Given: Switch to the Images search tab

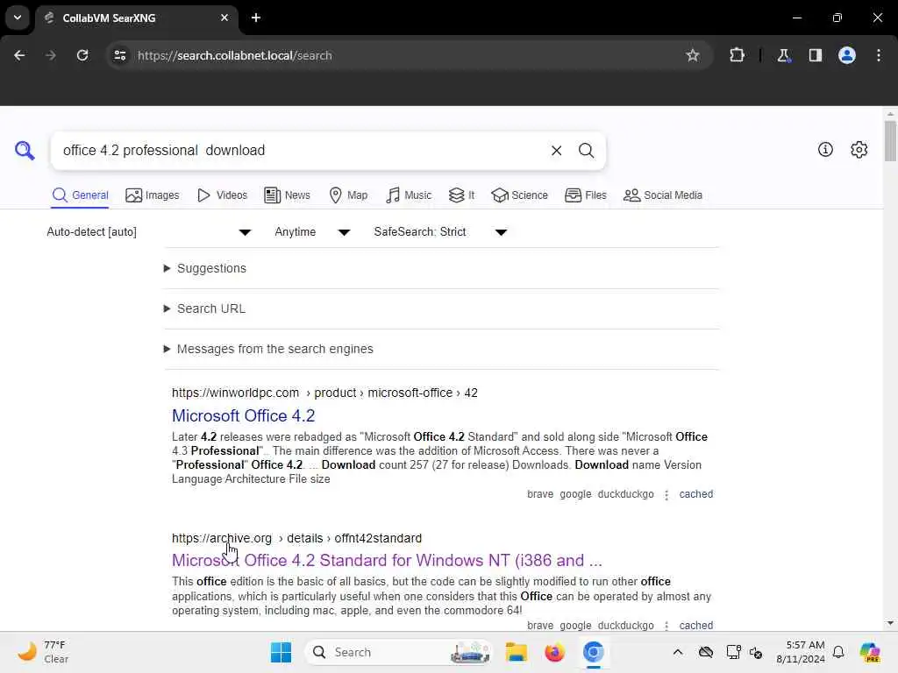Looking at the screenshot, I should [153, 195].
